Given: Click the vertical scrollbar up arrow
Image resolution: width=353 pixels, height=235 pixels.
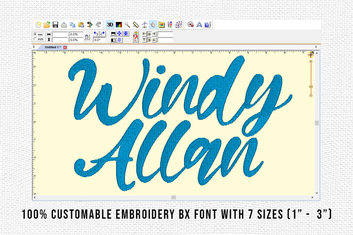Looking at the screenshot, I should 317,53.
